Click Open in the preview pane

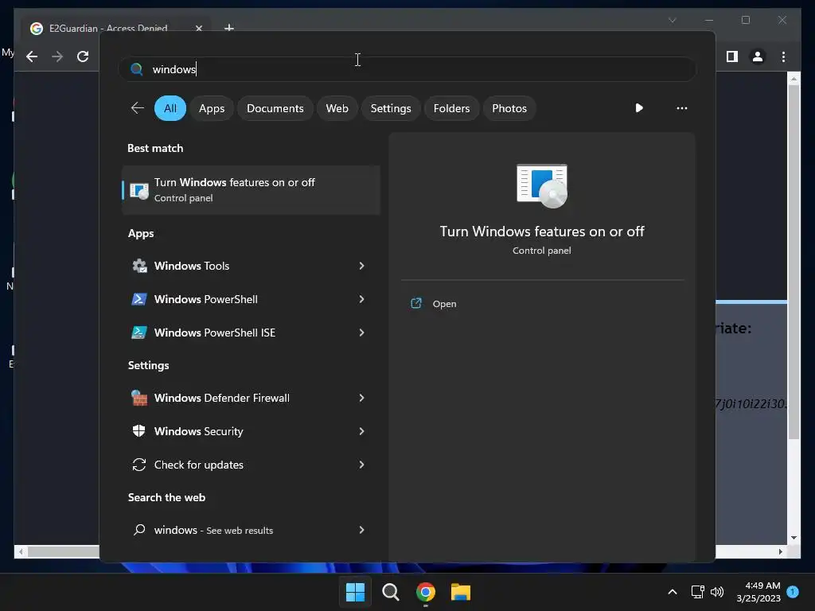pos(444,304)
